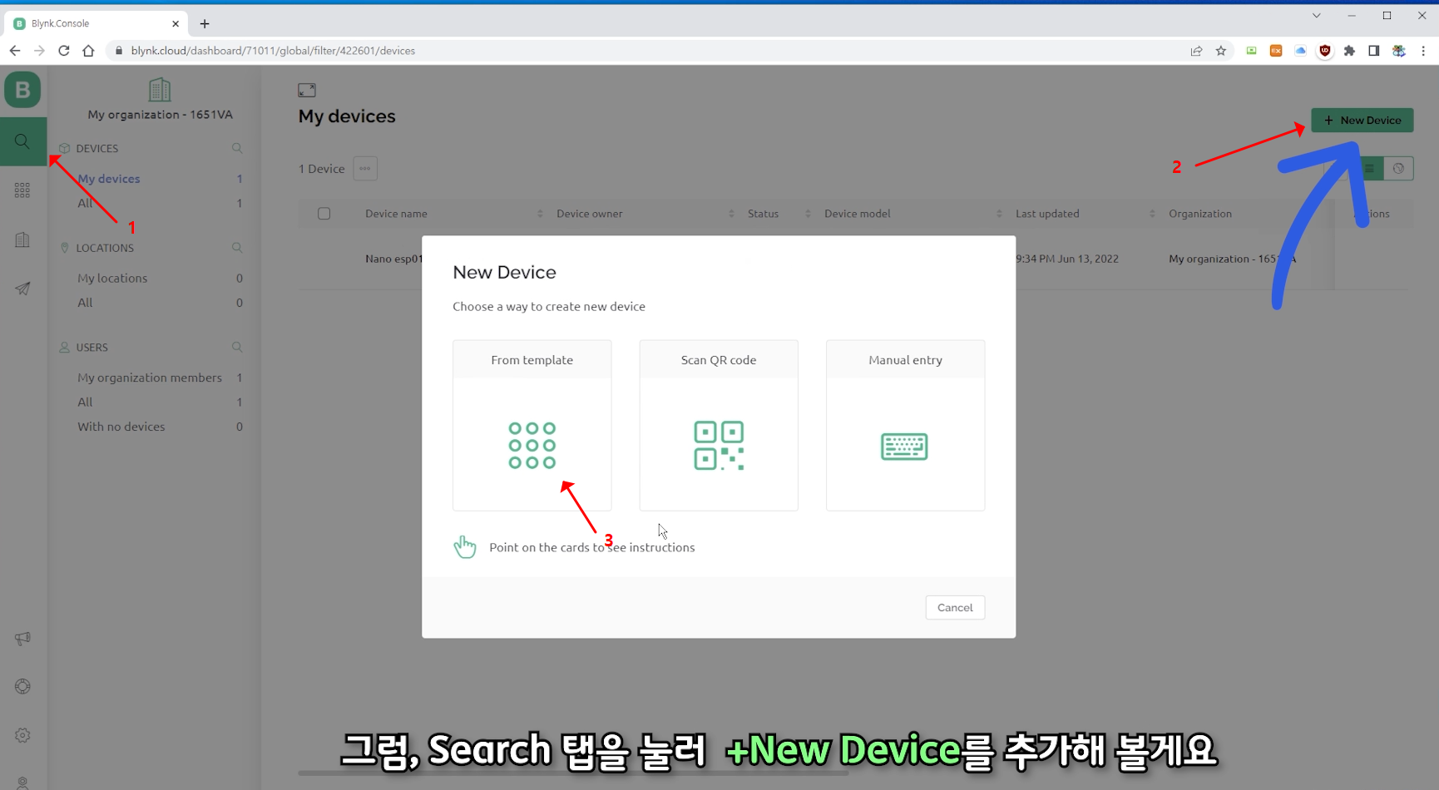Viewport: 1439px width, 790px height.
Task: Click My organization - 1651VA header
Action: pos(161,115)
